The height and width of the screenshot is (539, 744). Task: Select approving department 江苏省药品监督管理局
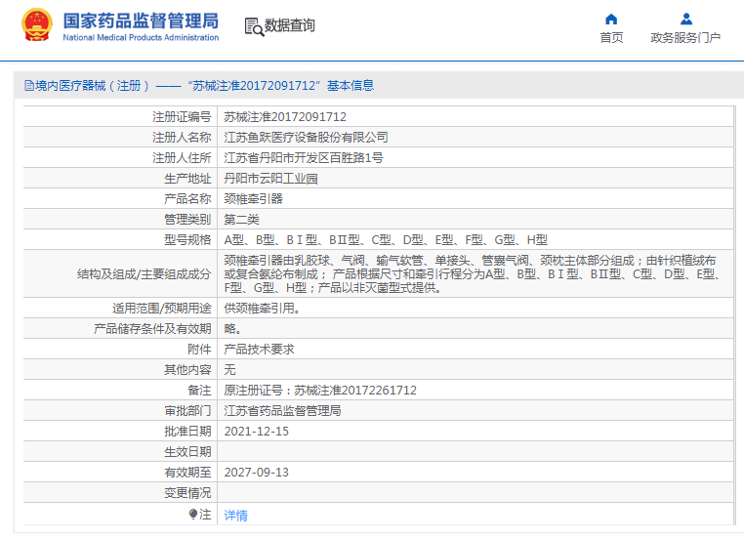[x=282, y=410]
